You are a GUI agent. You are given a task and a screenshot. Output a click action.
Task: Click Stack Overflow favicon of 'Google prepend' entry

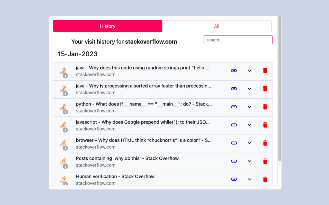pyautogui.click(x=63, y=125)
